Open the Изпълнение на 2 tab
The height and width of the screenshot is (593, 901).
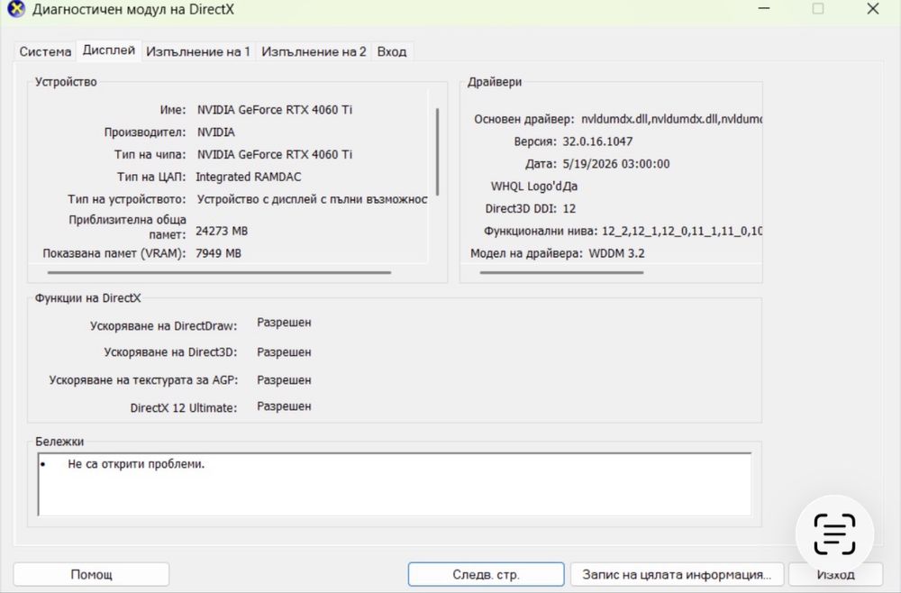click(314, 51)
